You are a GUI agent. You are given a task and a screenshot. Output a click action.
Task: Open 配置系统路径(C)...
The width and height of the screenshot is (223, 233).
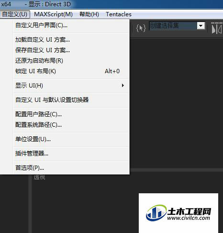[71, 125]
